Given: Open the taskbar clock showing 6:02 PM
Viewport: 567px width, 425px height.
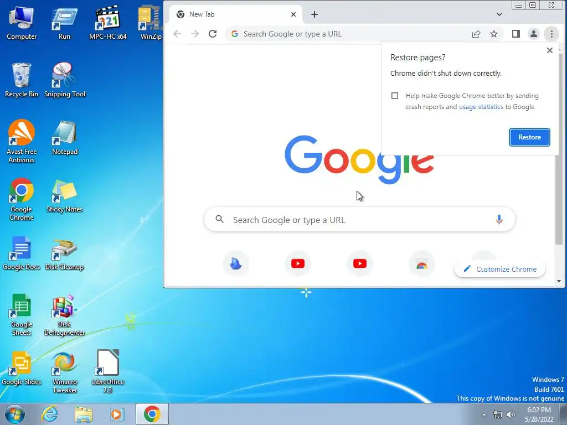Looking at the screenshot, I should click(x=539, y=414).
